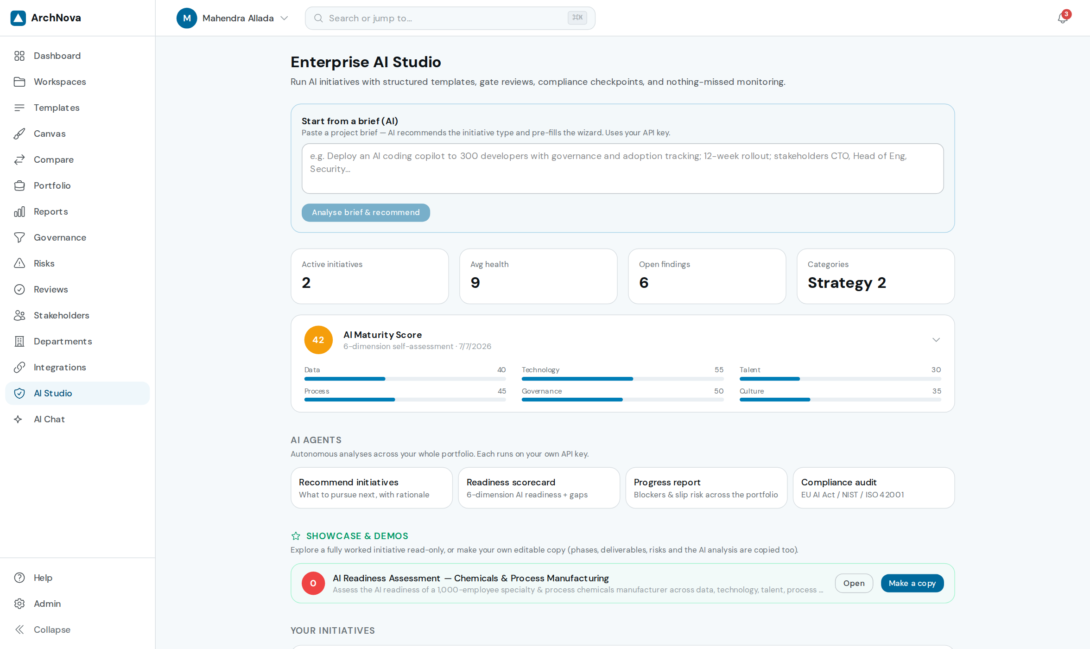Open Workspaces from the sidebar
Image resolution: width=1090 pixels, height=649 pixels.
(77, 82)
